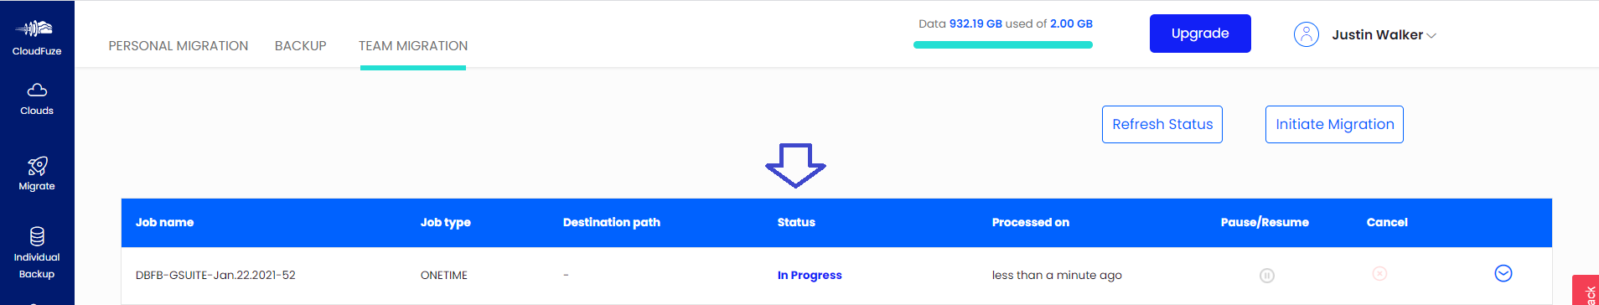The height and width of the screenshot is (305, 1599).
Task: Click the CloudFuze logo icon
Action: 37,28
